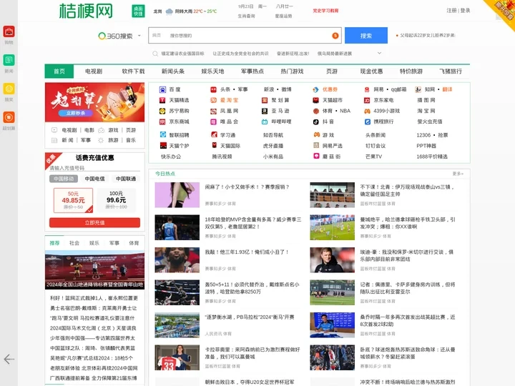Click the orange sidebar icon below the smiley
This screenshot has width=515, height=386.
click(x=9, y=117)
